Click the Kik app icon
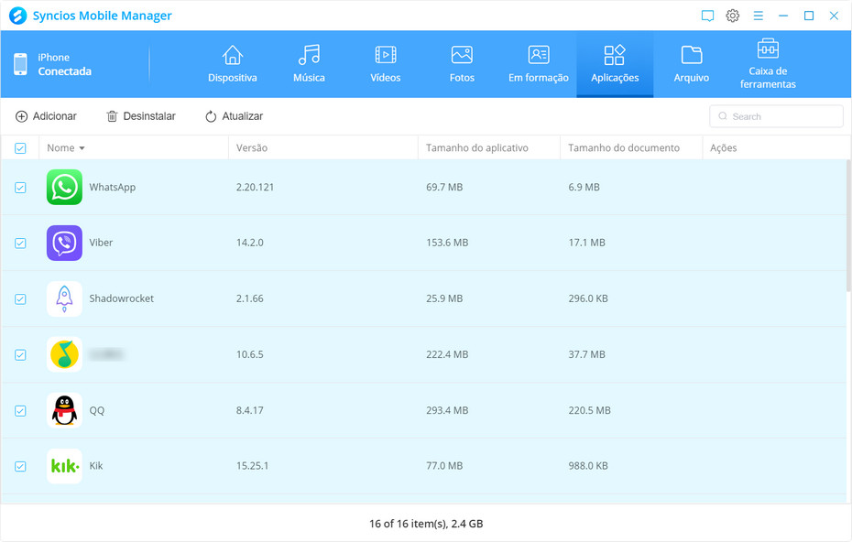 click(64, 466)
